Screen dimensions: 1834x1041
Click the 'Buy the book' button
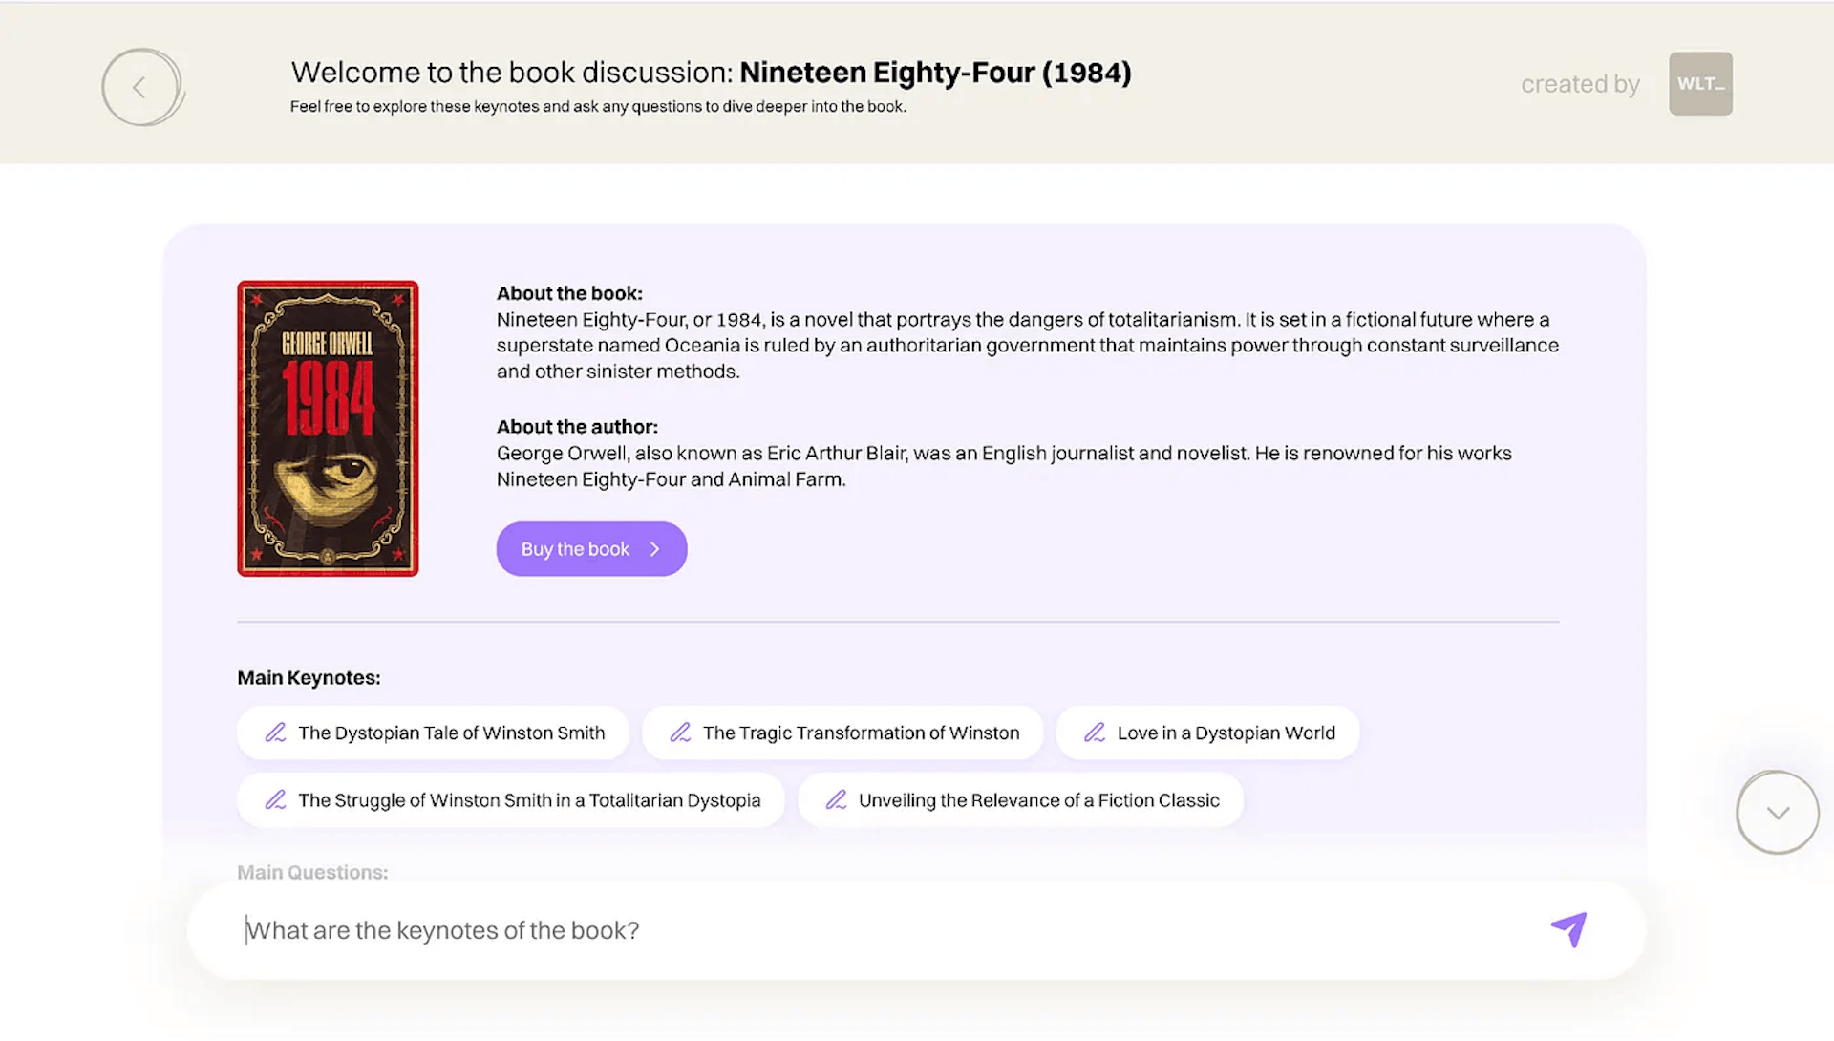591,549
